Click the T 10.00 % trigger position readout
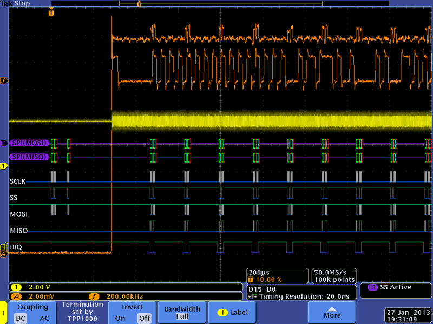 click(x=265, y=280)
